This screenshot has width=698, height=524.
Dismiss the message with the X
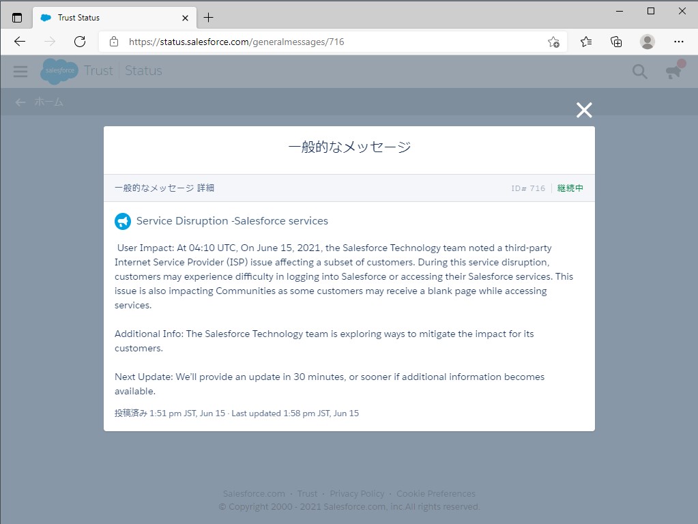click(583, 110)
